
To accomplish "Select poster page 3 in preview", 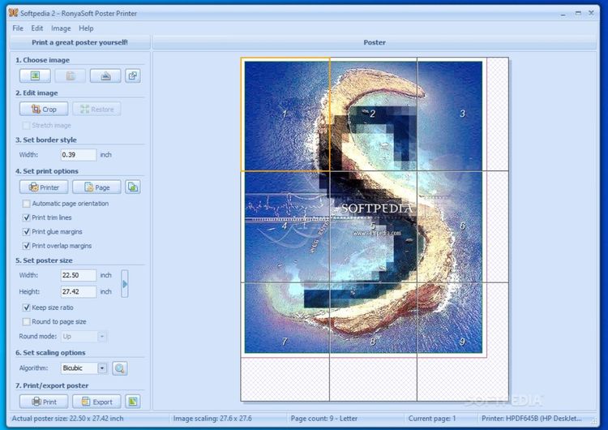I will 463,114.
